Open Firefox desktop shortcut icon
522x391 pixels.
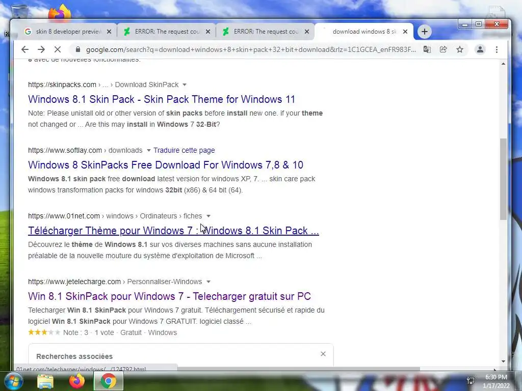click(60, 12)
